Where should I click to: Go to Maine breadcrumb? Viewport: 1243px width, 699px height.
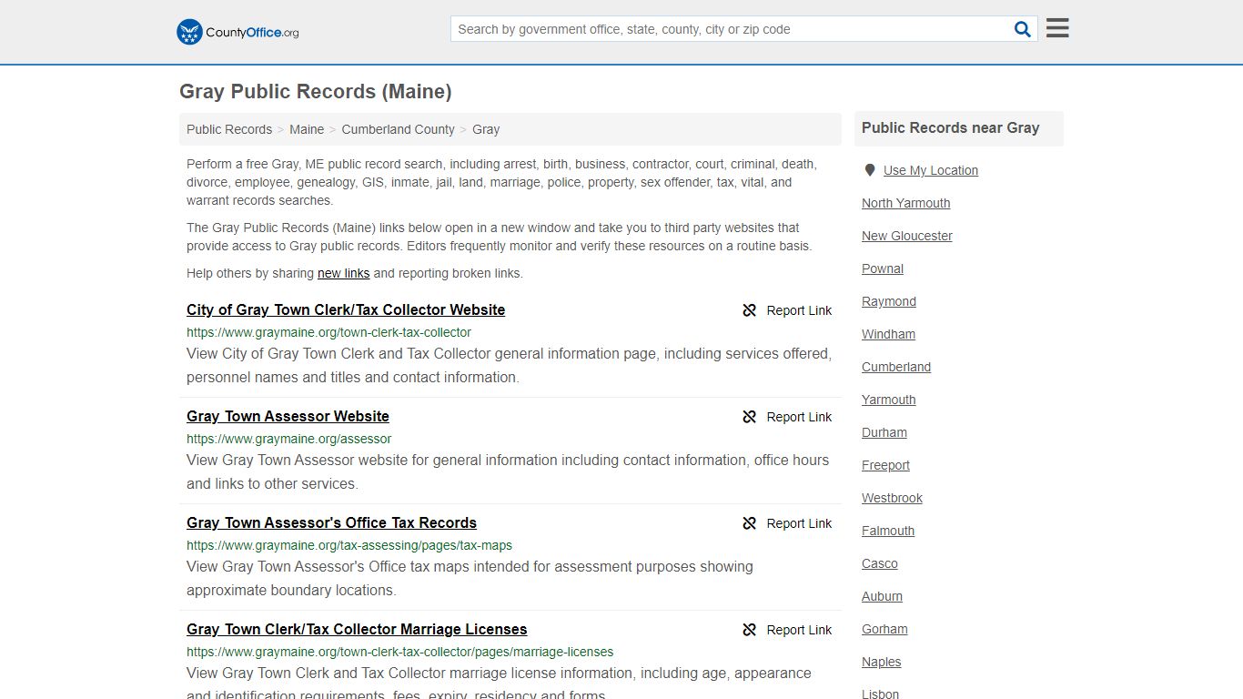tap(307, 129)
